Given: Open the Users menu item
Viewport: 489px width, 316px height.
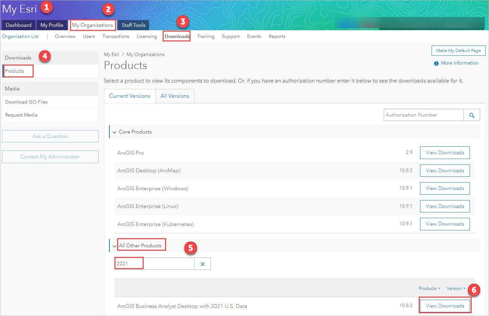Looking at the screenshot, I should (89, 36).
